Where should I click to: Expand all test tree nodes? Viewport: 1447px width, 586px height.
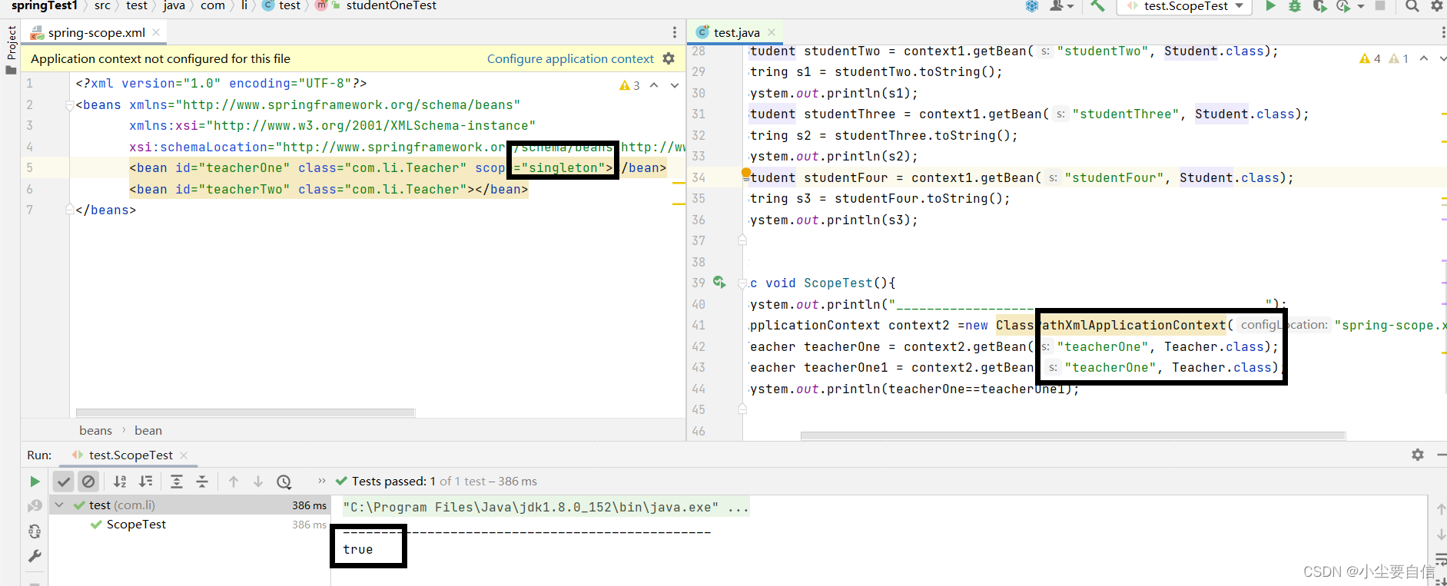176,482
